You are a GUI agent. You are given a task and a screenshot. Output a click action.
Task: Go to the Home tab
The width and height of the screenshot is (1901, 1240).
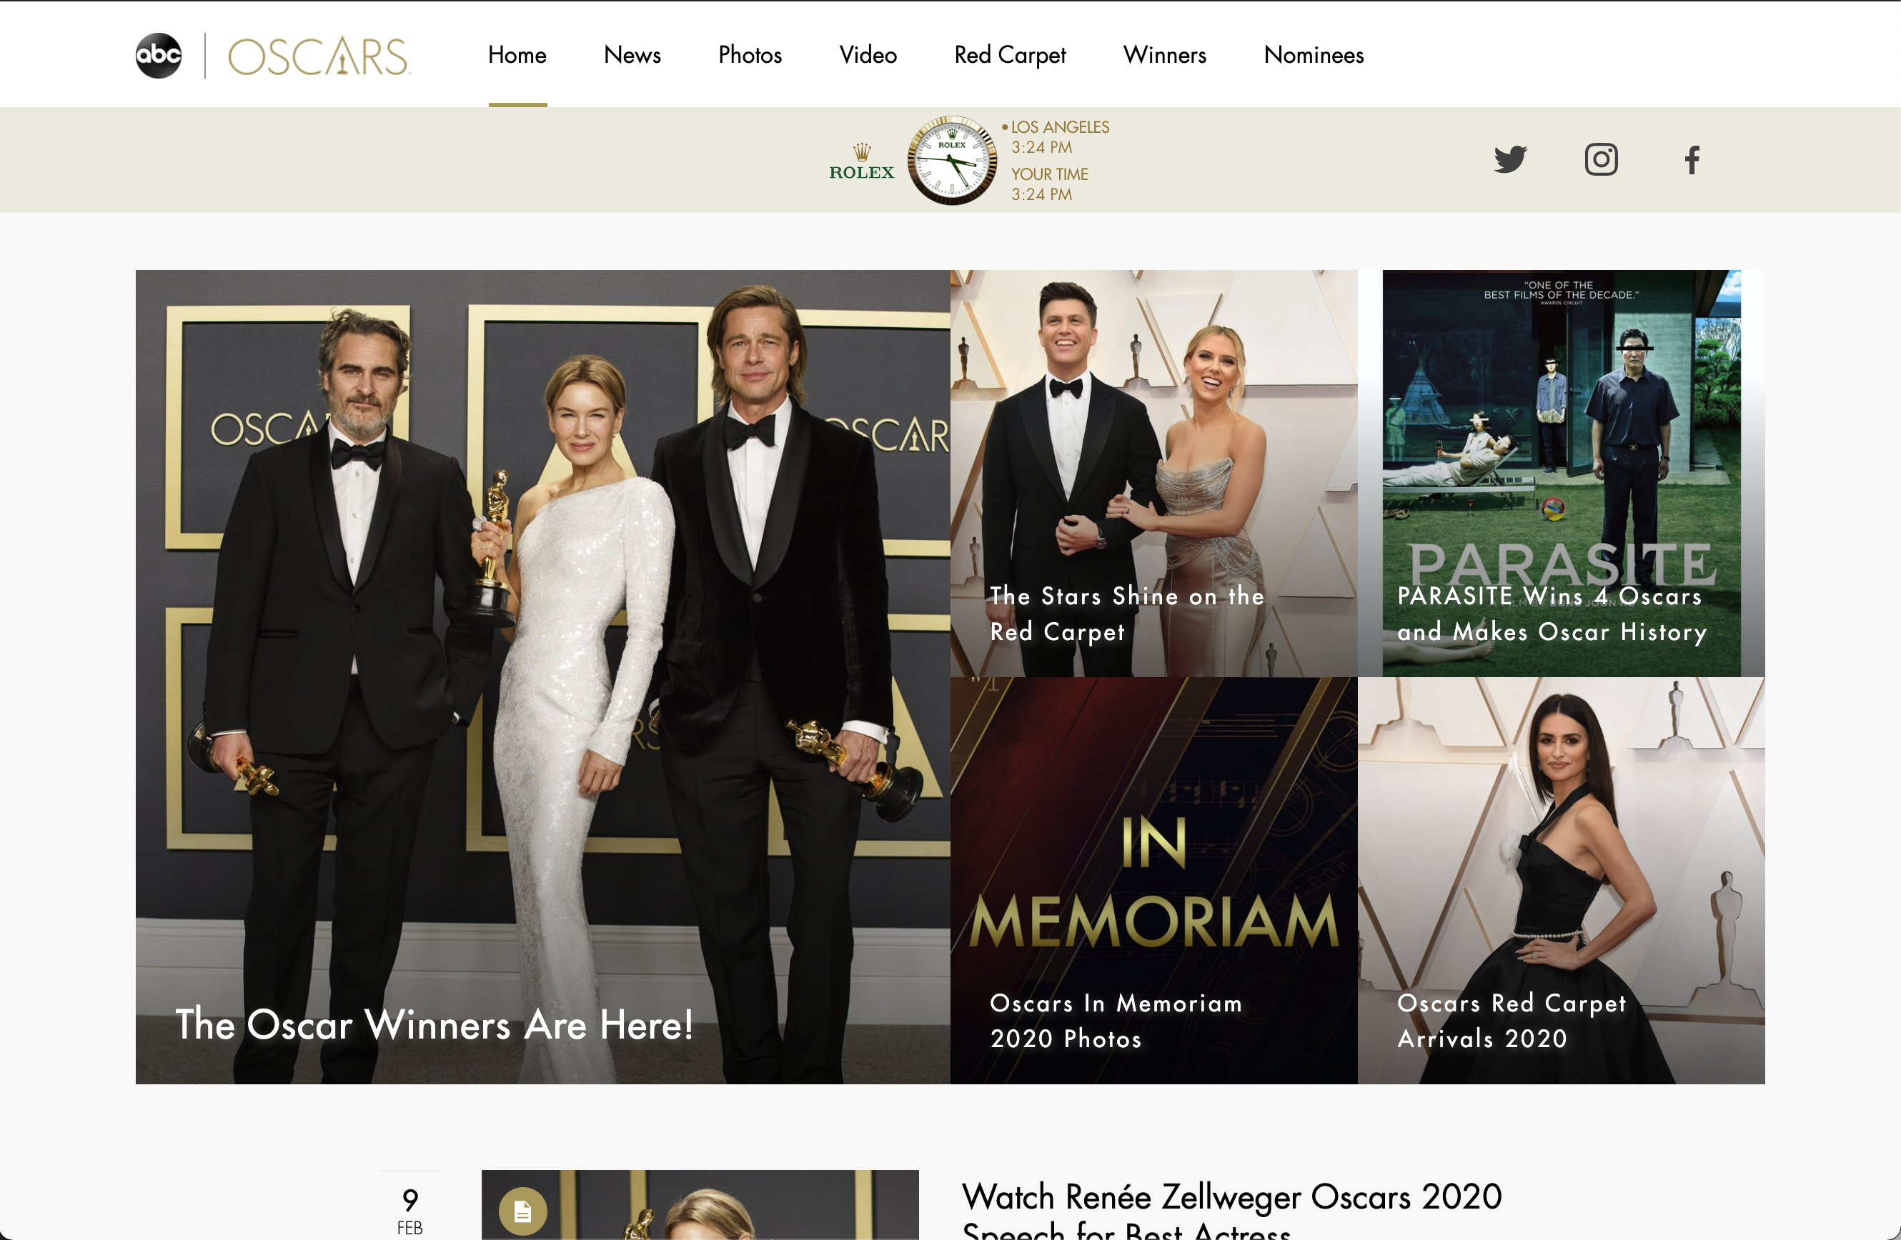click(x=517, y=54)
